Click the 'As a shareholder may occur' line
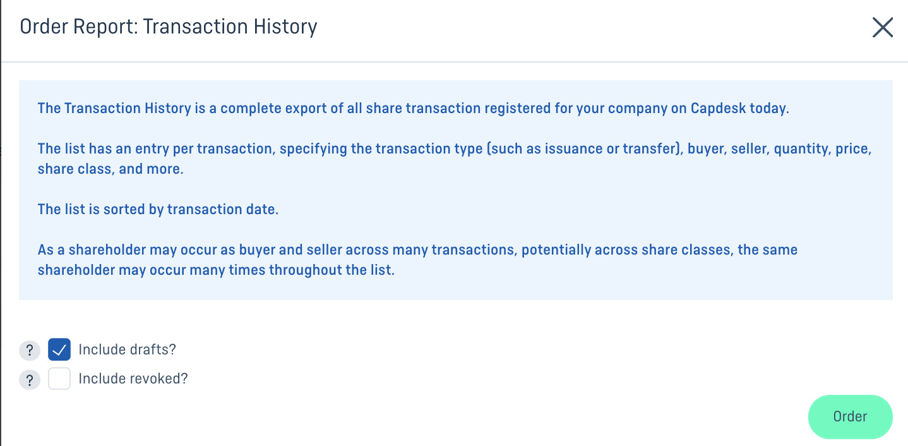Viewport: 908px width, 446px height. (417, 250)
